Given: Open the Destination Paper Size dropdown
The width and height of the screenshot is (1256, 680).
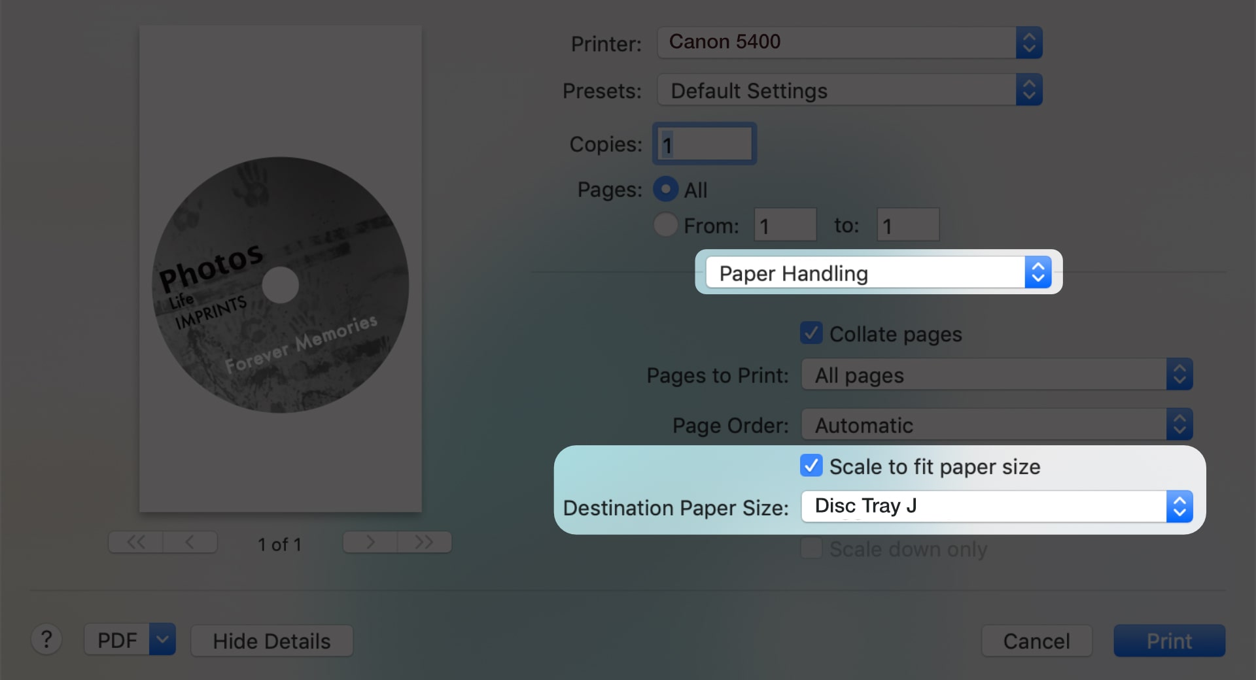Looking at the screenshot, I should coord(994,506).
